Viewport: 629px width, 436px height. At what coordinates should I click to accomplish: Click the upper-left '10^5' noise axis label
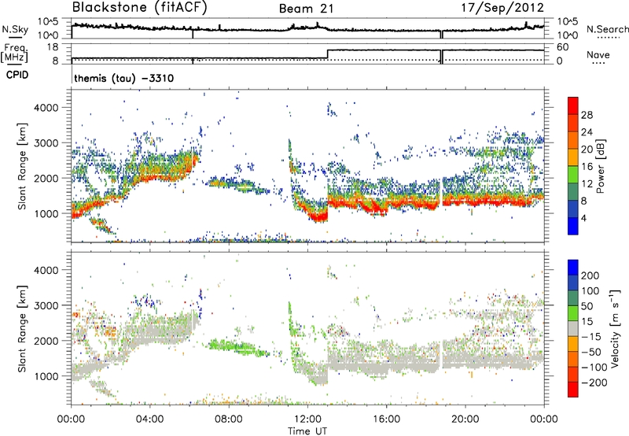pos(48,21)
